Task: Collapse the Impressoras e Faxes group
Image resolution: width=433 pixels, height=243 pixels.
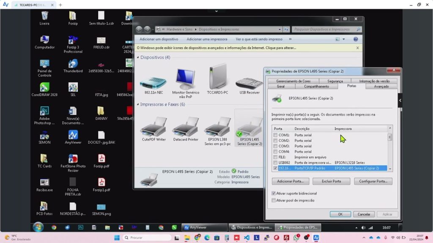Action: coord(138,104)
